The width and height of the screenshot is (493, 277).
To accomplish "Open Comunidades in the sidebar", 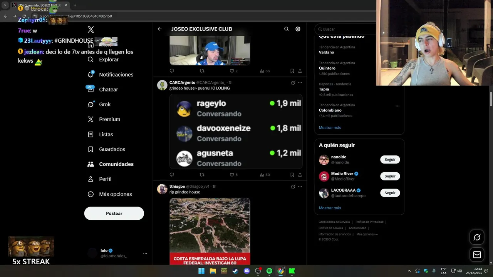I will pyautogui.click(x=111, y=164).
